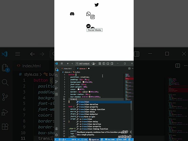Select the -o-transition-property suggestion
Screen dimensions: 188x141
[x=104, y=127]
